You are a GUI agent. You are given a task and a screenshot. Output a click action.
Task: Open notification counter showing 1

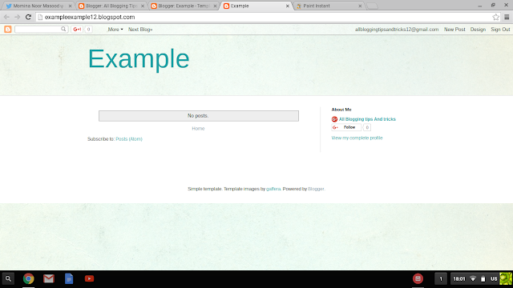click(441, 279)
